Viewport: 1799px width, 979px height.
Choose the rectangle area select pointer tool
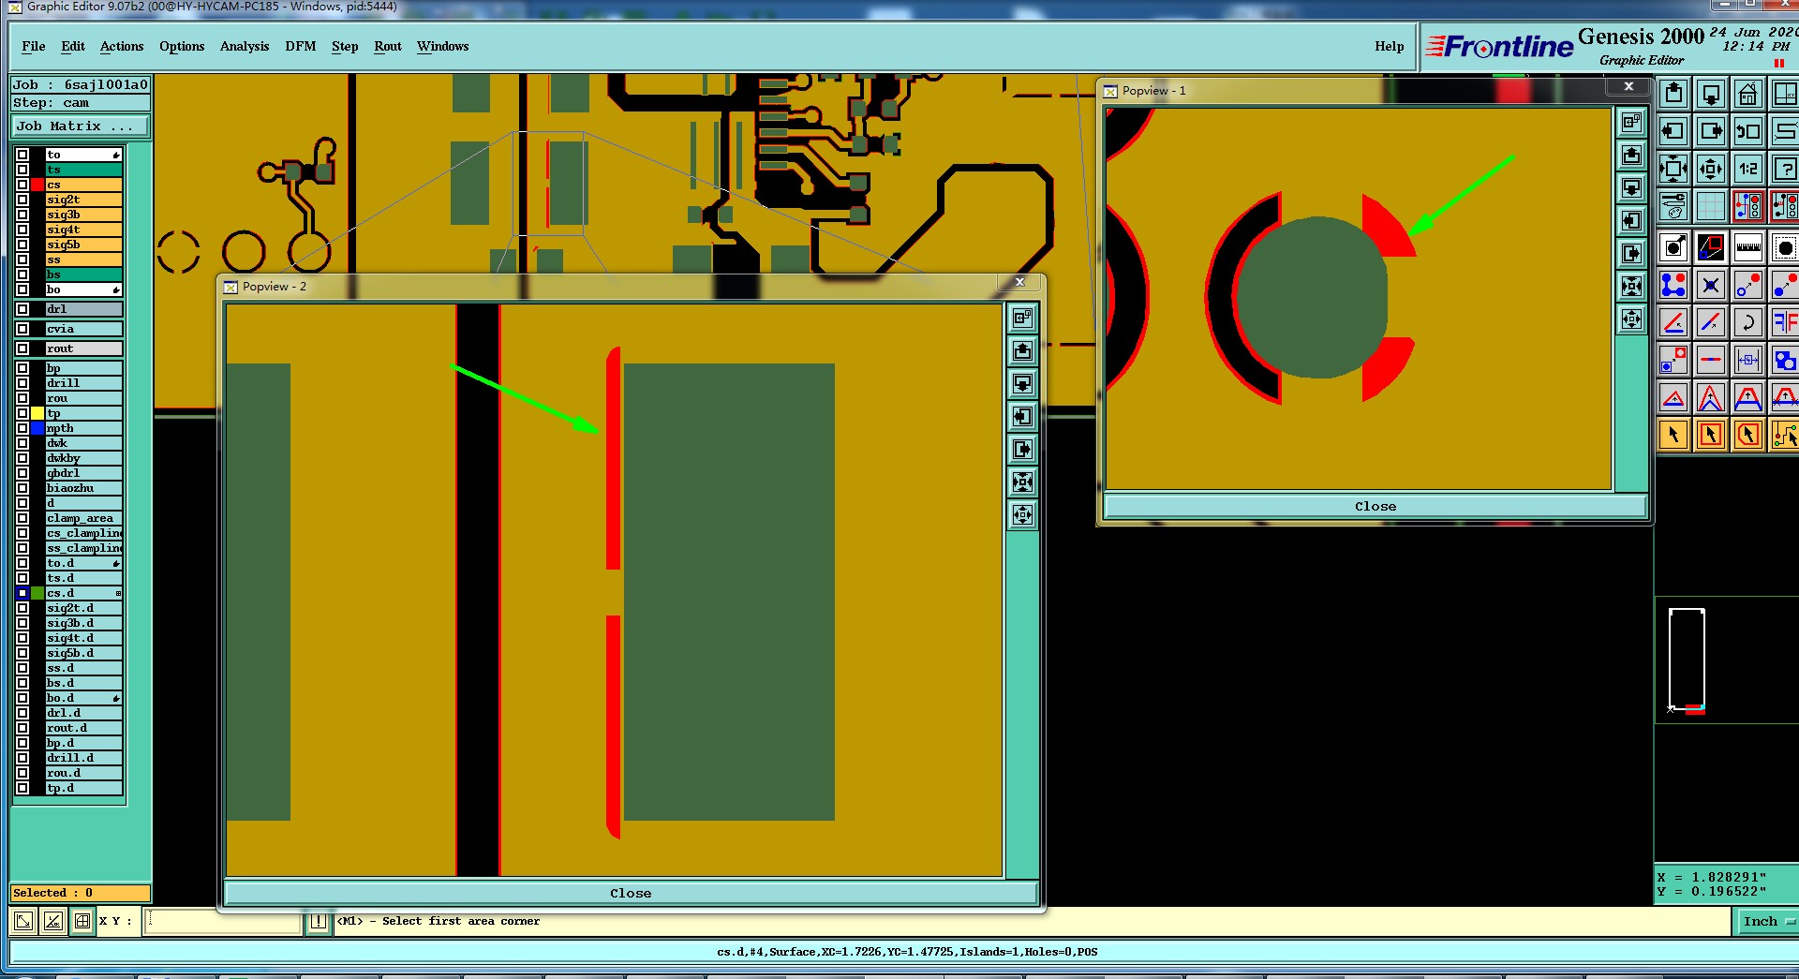[1711, 435]
